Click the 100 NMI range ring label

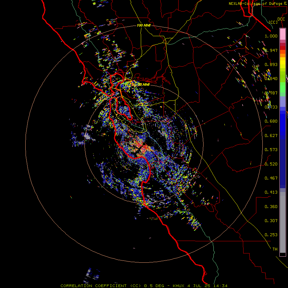[144, 25]
